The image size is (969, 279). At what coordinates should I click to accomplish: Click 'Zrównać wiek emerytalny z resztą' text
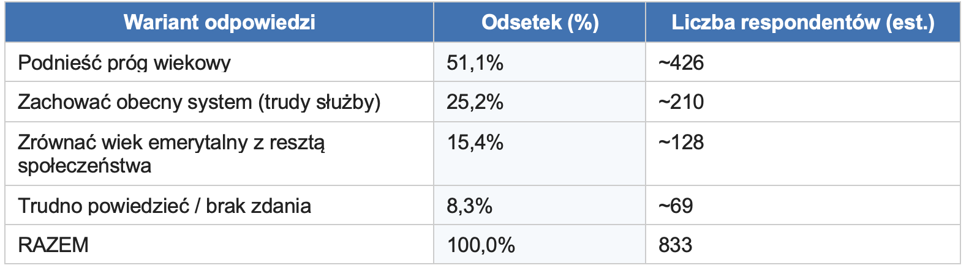pos(172,143)
